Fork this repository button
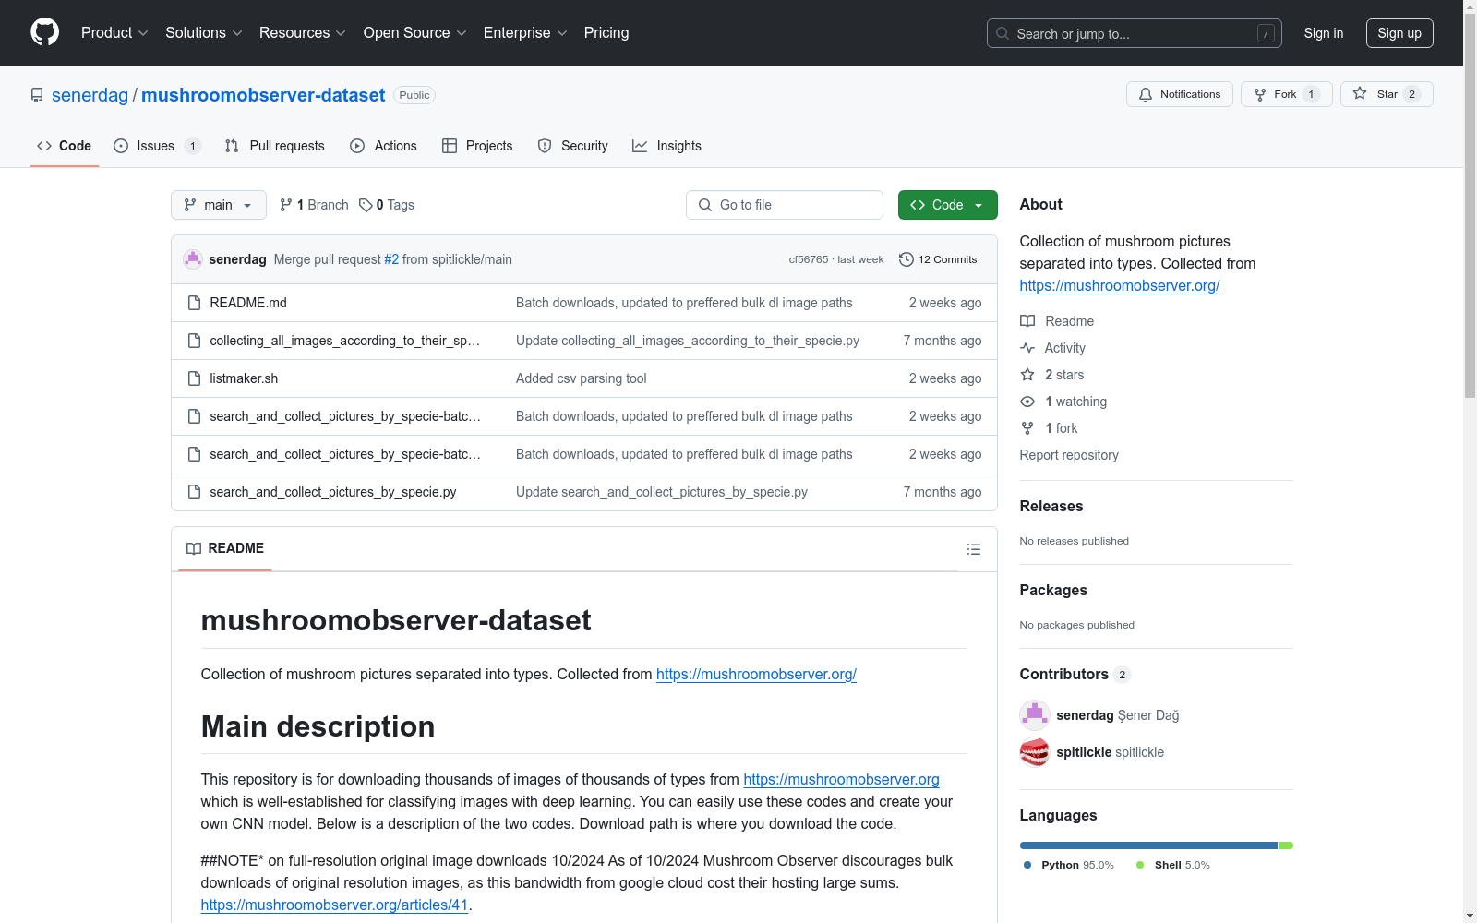Screen dimensions: 1477x923 click(x=1286, y=94)
